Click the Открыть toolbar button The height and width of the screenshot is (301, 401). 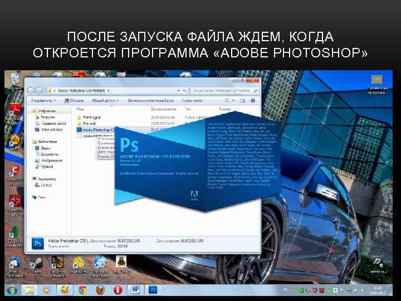pos(74,100)
